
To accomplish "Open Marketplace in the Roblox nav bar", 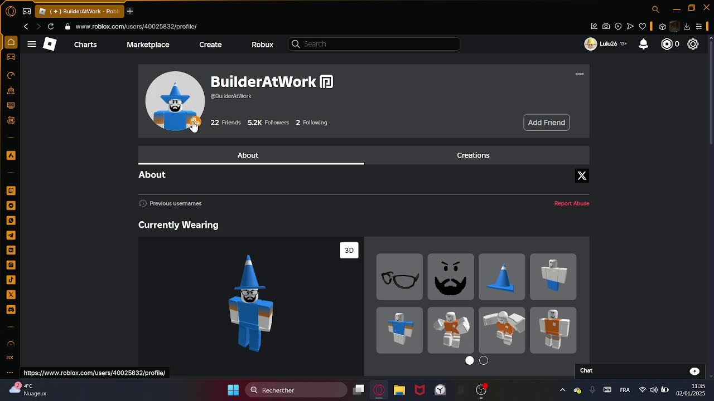I will [148, 45].
